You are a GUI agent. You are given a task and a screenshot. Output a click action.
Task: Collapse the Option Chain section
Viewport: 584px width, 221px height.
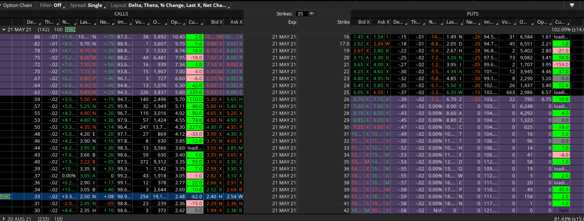coord(17,5)
